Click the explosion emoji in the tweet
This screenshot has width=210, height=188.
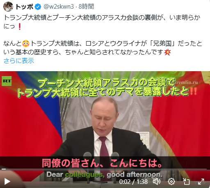[167, 52]
